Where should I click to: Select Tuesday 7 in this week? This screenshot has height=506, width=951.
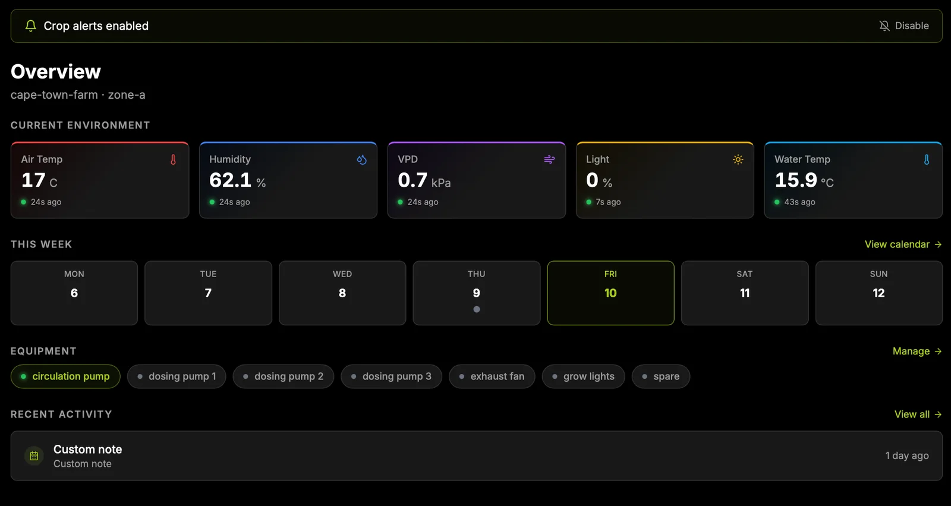(208, 293)
